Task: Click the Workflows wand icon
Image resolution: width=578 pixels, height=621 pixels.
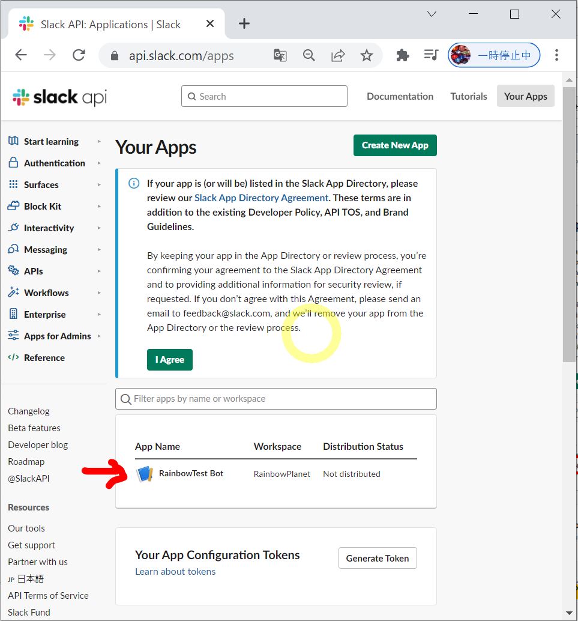Action: pyautogui.click(x=13, y=292)
